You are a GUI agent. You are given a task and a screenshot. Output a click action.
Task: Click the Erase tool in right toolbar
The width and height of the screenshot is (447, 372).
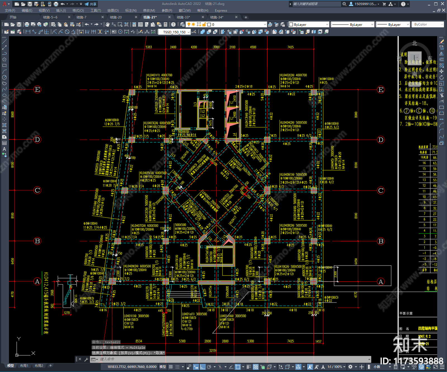point(441,42)
